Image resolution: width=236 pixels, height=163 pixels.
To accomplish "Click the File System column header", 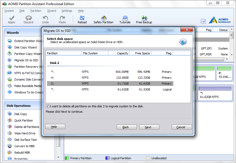I will (x=95, y=53).
